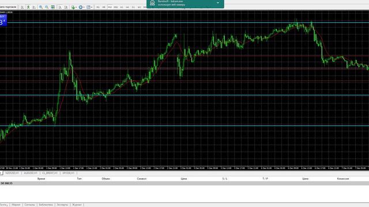Switch to the SPX500,H1 chart tab
Image resolution: width=369 pixels, height=207 pixels.
click(x=68, y=173)
